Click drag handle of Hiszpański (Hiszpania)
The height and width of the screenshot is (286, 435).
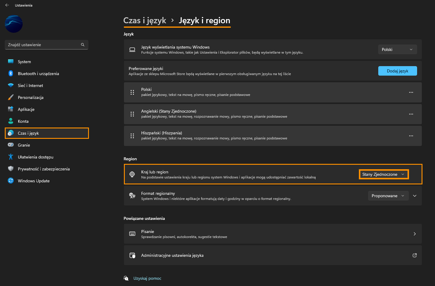tap(132, 136)
